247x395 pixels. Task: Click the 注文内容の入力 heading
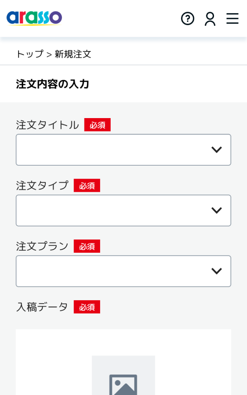53,84
